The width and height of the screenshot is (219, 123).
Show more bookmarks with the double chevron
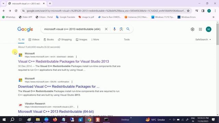[214, 17]
